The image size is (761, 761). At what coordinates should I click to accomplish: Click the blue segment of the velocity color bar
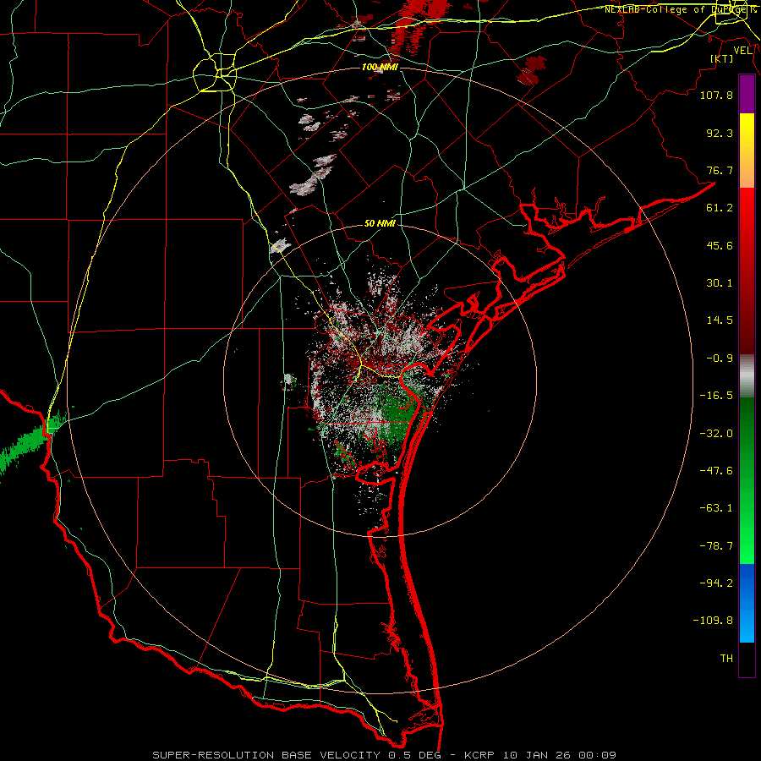pos(747,603)
